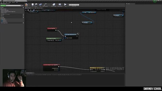Click the Return Value output pin

[60, 40]
